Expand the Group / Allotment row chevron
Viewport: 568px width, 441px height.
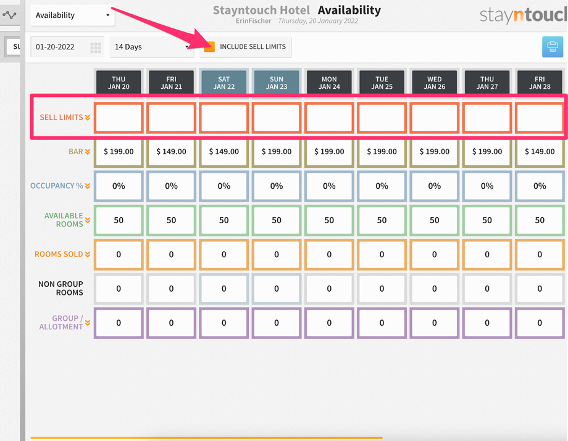tap(88, 323)
